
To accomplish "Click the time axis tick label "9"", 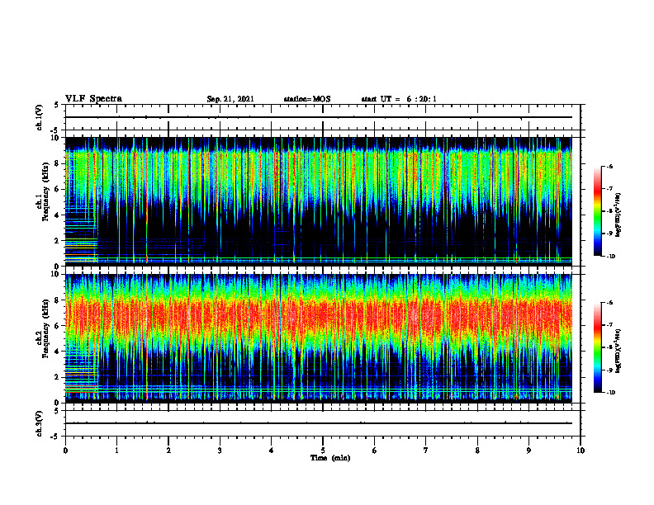I will [x=528, y=451].
